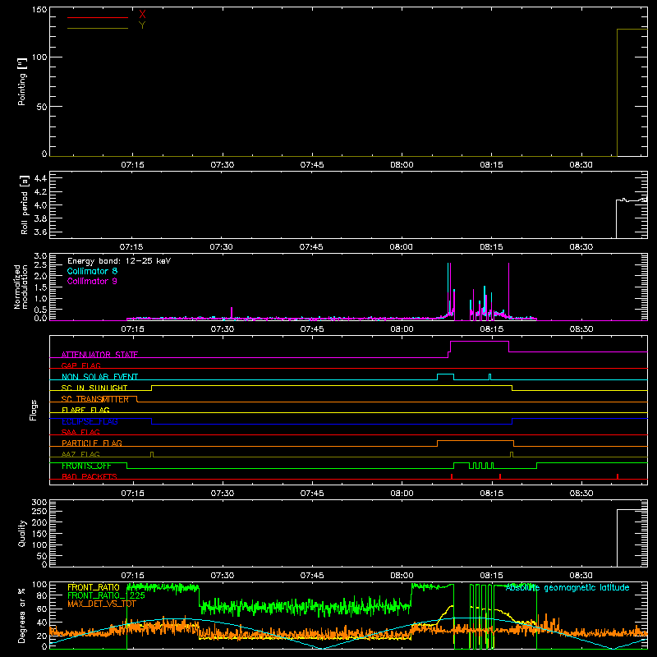657x657 pixels.
Task: Click the raised PARTICLE_FLAG orange plateau
Action: (x=476, y=441)
